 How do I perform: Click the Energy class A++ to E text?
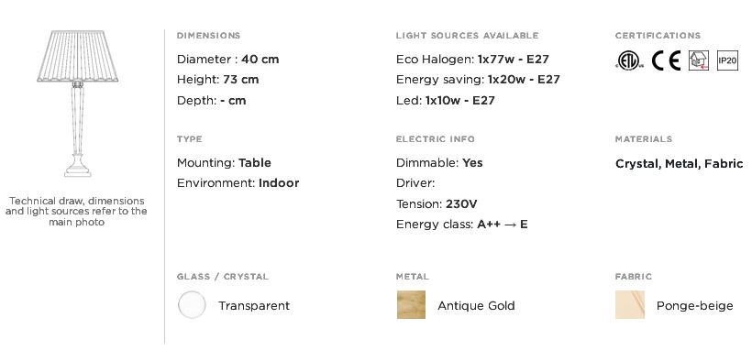click(461, 225)
